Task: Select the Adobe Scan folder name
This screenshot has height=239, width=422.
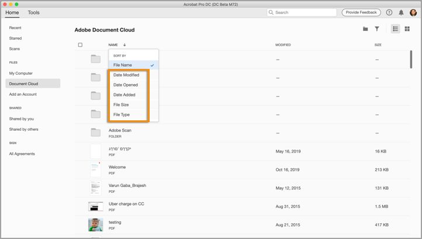Action: coord(120,130)
